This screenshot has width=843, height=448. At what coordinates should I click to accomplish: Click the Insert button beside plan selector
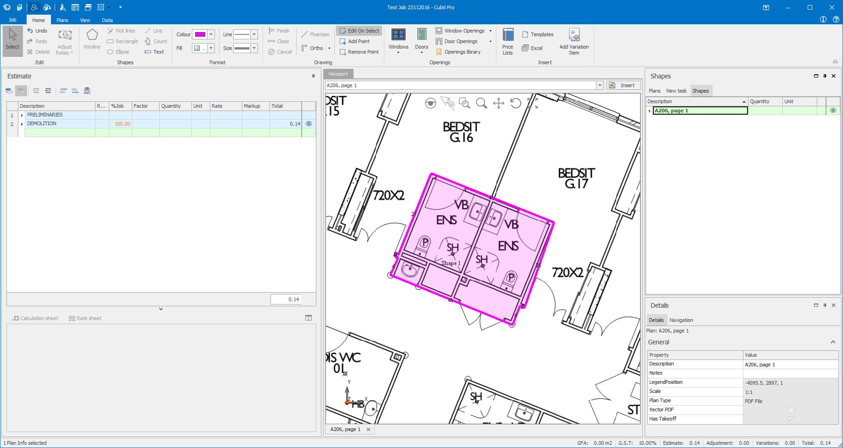click(x=624, y=85)
